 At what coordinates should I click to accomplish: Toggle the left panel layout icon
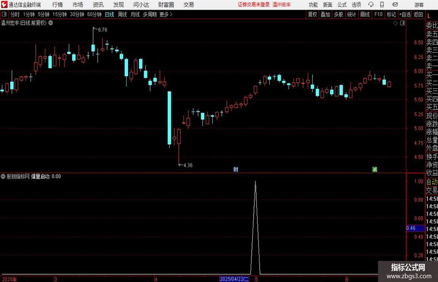click(x=4, y=14)
